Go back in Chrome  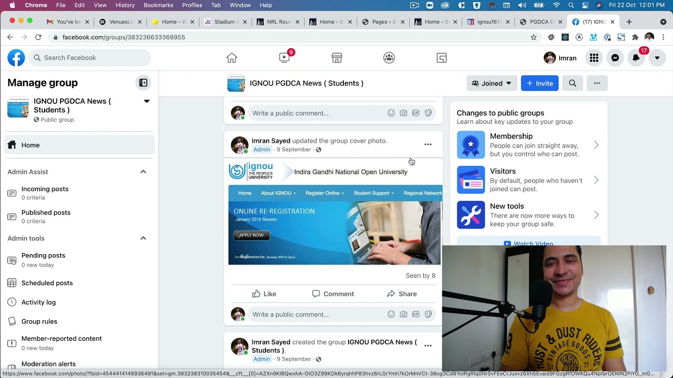[x=10, y=37]
